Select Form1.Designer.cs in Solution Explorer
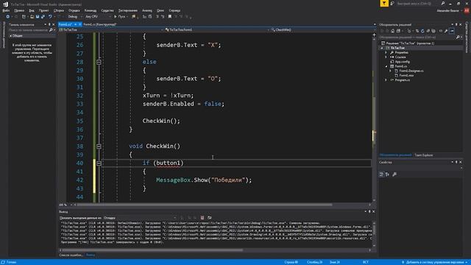 tap(411, 71)
